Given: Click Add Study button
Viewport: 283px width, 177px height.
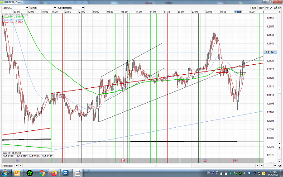Looking at the screenshot, I should pos(8,166).
